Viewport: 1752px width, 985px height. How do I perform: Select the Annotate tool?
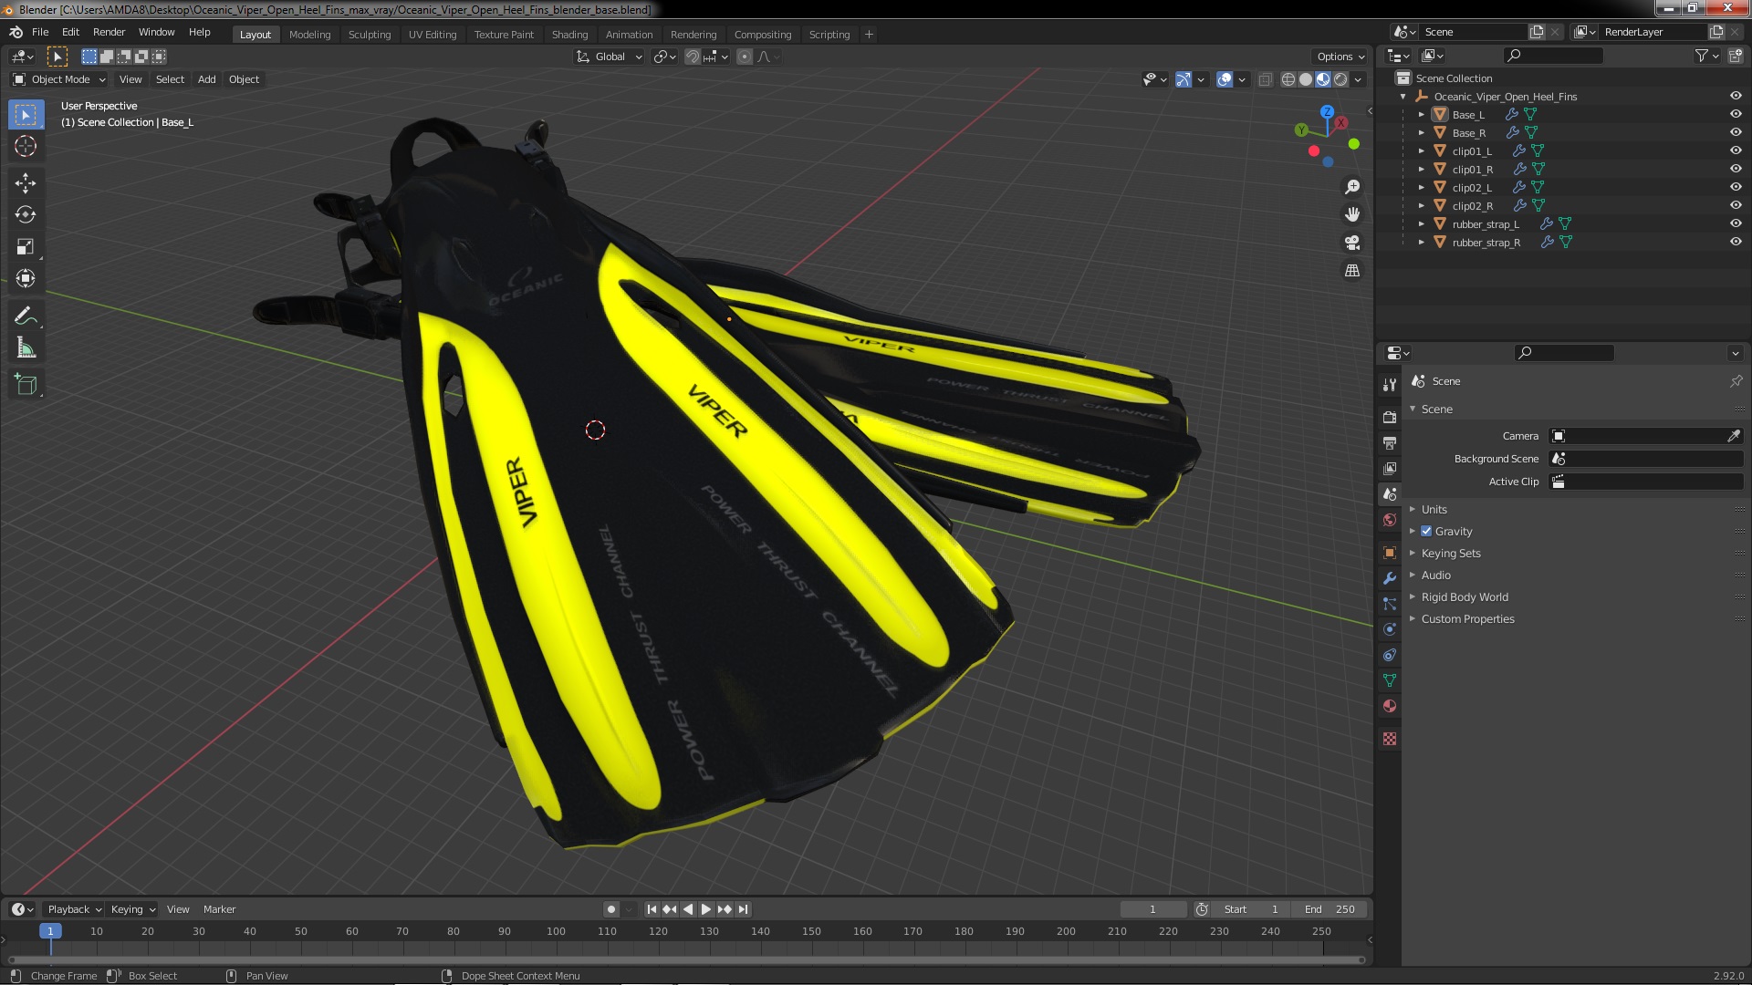click(x=26, y=316)
